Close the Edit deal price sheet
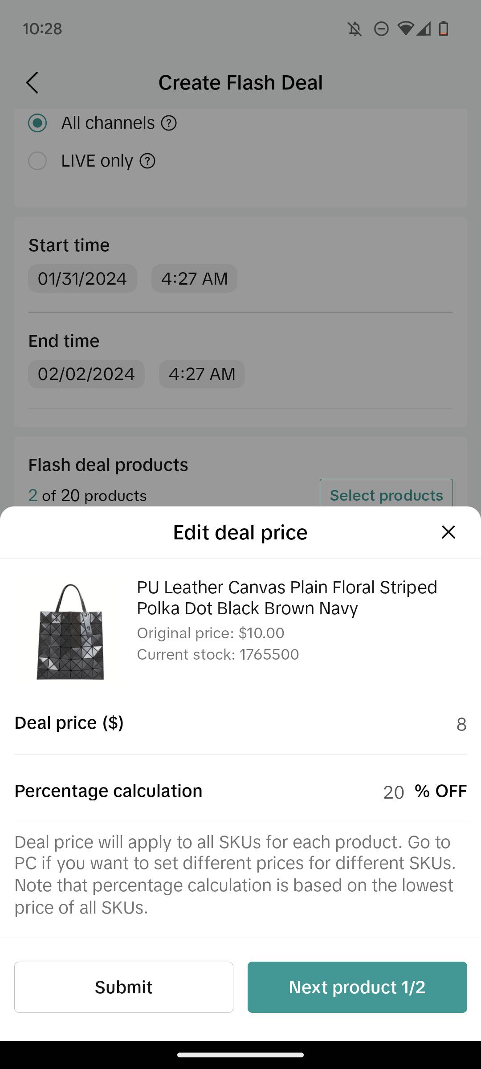Image resolution: width=481 pixels, height=1069 pixels. click(448, 532)
